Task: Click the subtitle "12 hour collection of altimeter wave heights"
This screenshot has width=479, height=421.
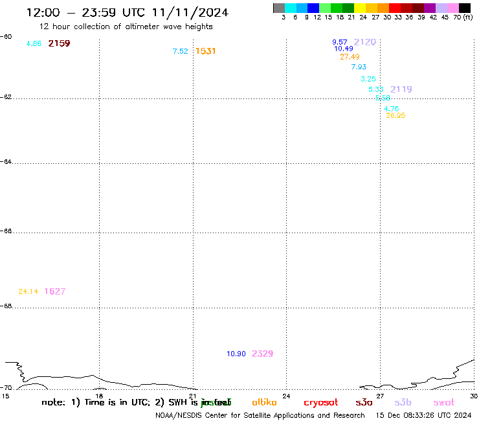Action: click(126, 27)
